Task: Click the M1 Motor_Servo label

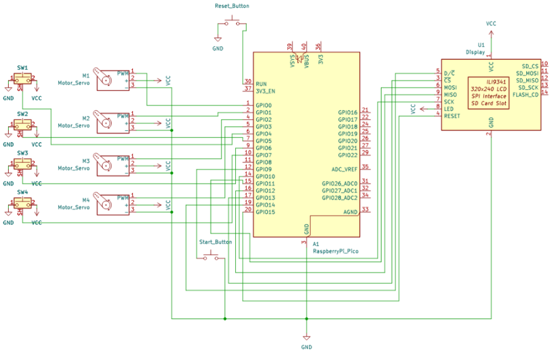Action: [74, 80]
